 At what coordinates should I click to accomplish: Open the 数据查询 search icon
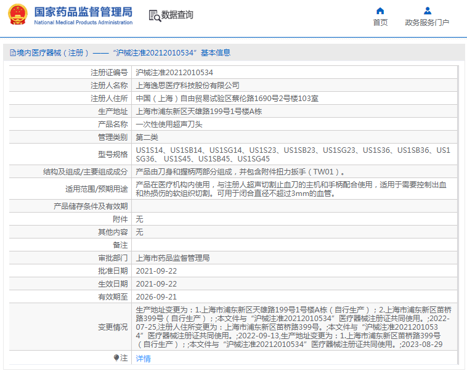[x=155, y=15]
